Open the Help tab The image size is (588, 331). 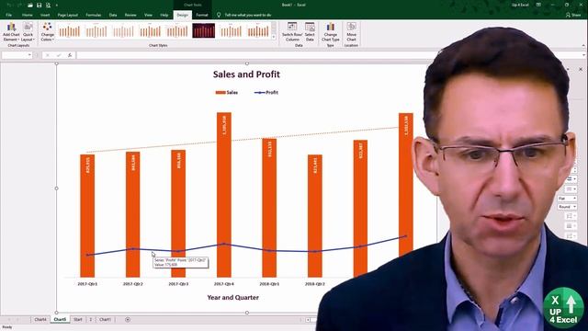pyautogui.click(x=164, y=15)
